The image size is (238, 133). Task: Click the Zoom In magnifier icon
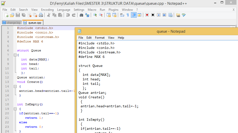[95, 15]
